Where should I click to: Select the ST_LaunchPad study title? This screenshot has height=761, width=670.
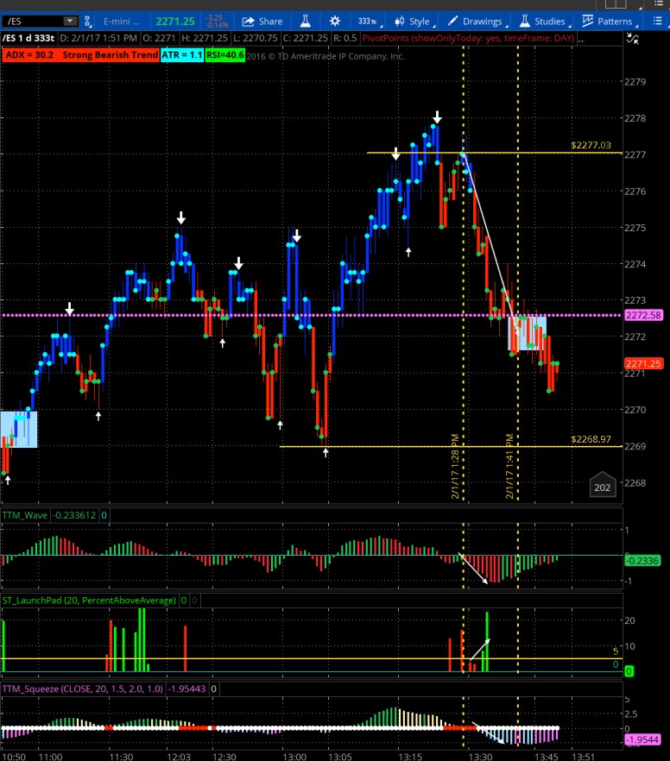coord(90,600)
